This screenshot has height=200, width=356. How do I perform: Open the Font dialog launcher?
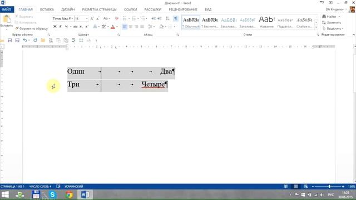coord(118,34)
